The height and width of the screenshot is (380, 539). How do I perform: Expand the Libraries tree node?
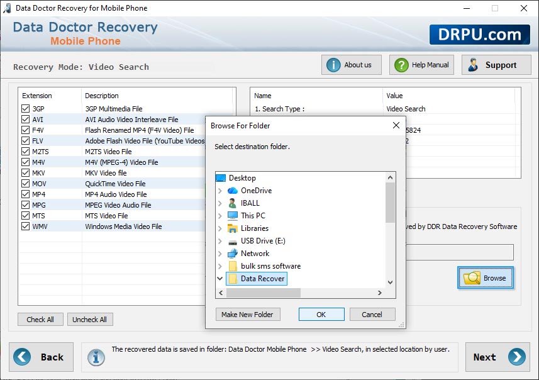[220, 228]
